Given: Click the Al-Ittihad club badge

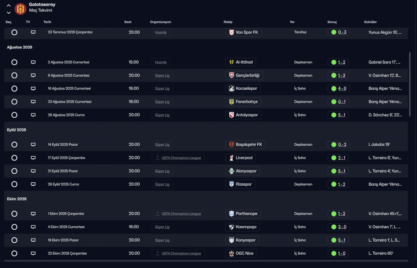Looking at the screenshot, I should pyautogui.click(x=231, y=62).
